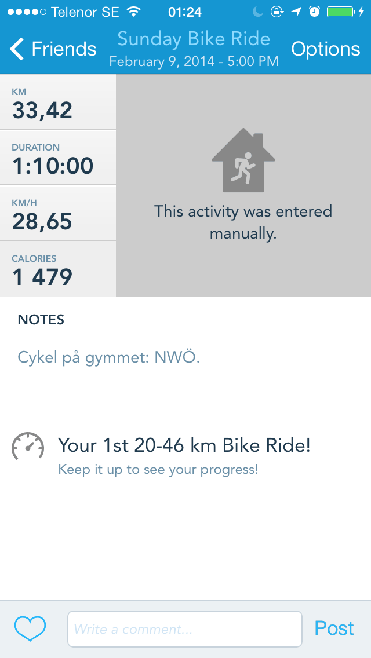The width and height of the screenshot is (371, 658).
Task: Tap the DURATION stat showing 1:10:00
Action: tap(58, 158)
